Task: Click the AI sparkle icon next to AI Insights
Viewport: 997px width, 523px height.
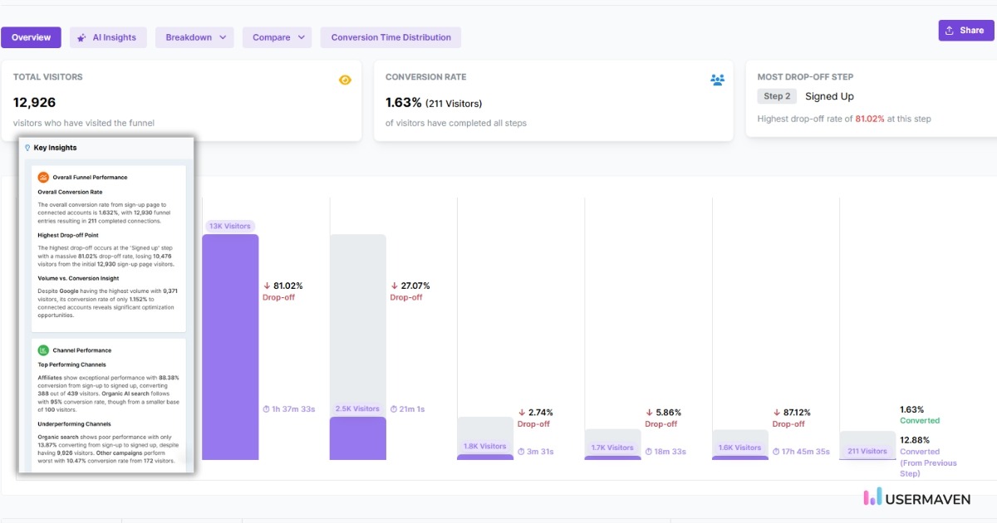Action: [81, 37]
